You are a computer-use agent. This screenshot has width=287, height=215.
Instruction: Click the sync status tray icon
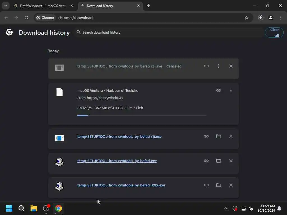tap(235, 208)
